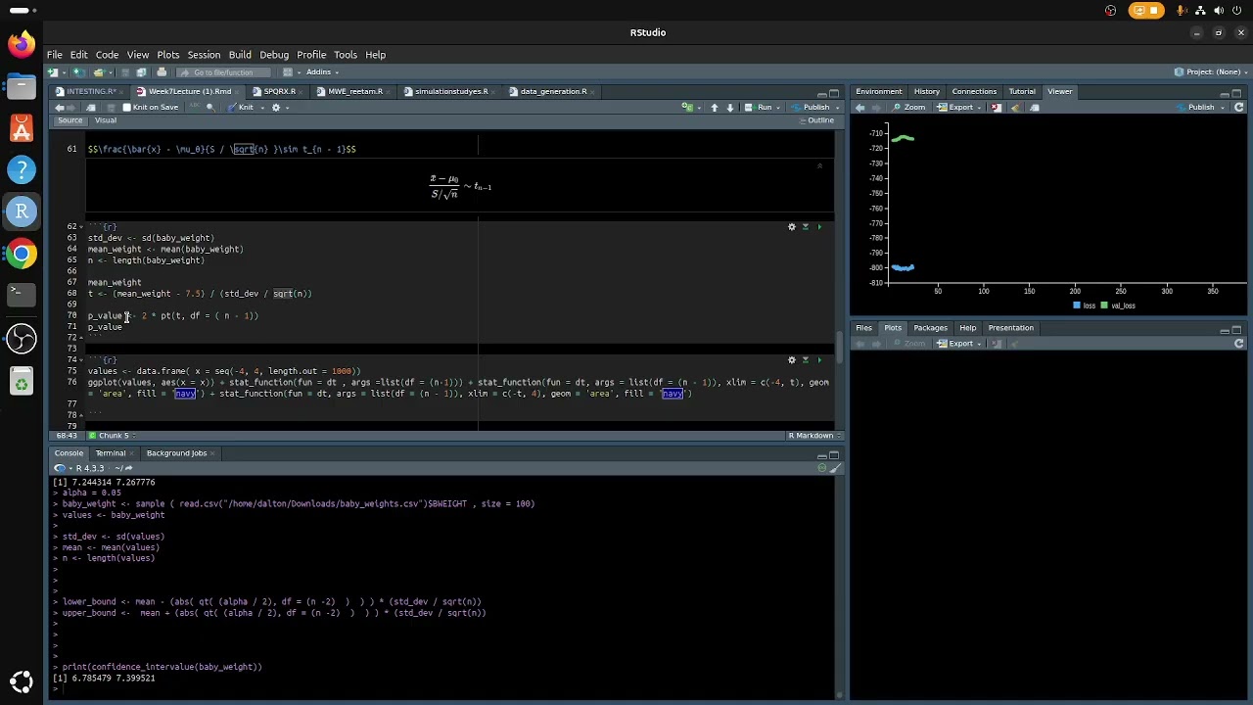This screenshot has height=705, width=1253.
Task: Open the Plots menu in menu bar
Action: (168, 55)
